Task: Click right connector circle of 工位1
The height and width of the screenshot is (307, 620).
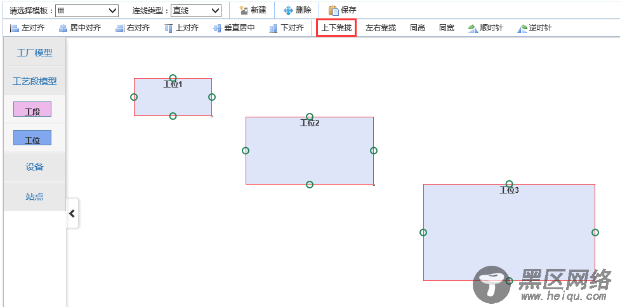Action: click(212, 97)
